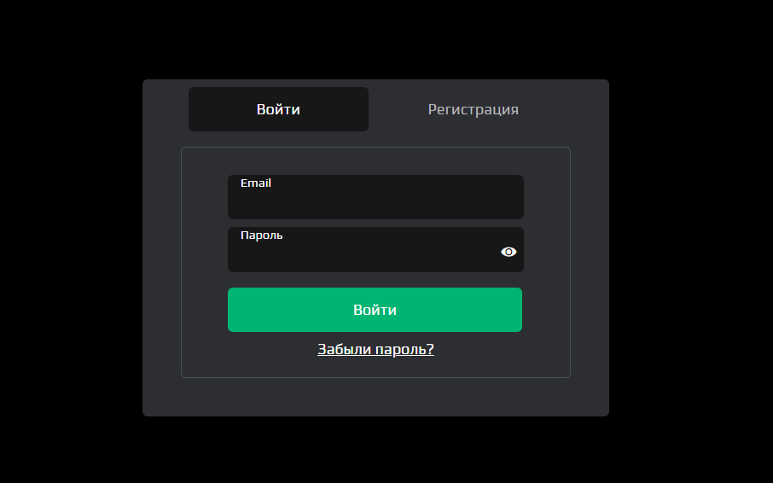Start password recovery via underlined link
Screen dimensions: 773x483
[375, 349]
